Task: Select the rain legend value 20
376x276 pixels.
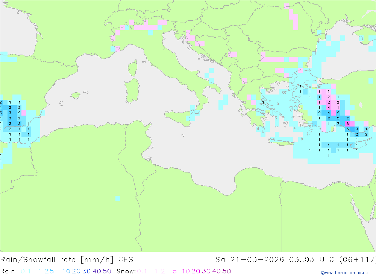Action: pos(76,271)
